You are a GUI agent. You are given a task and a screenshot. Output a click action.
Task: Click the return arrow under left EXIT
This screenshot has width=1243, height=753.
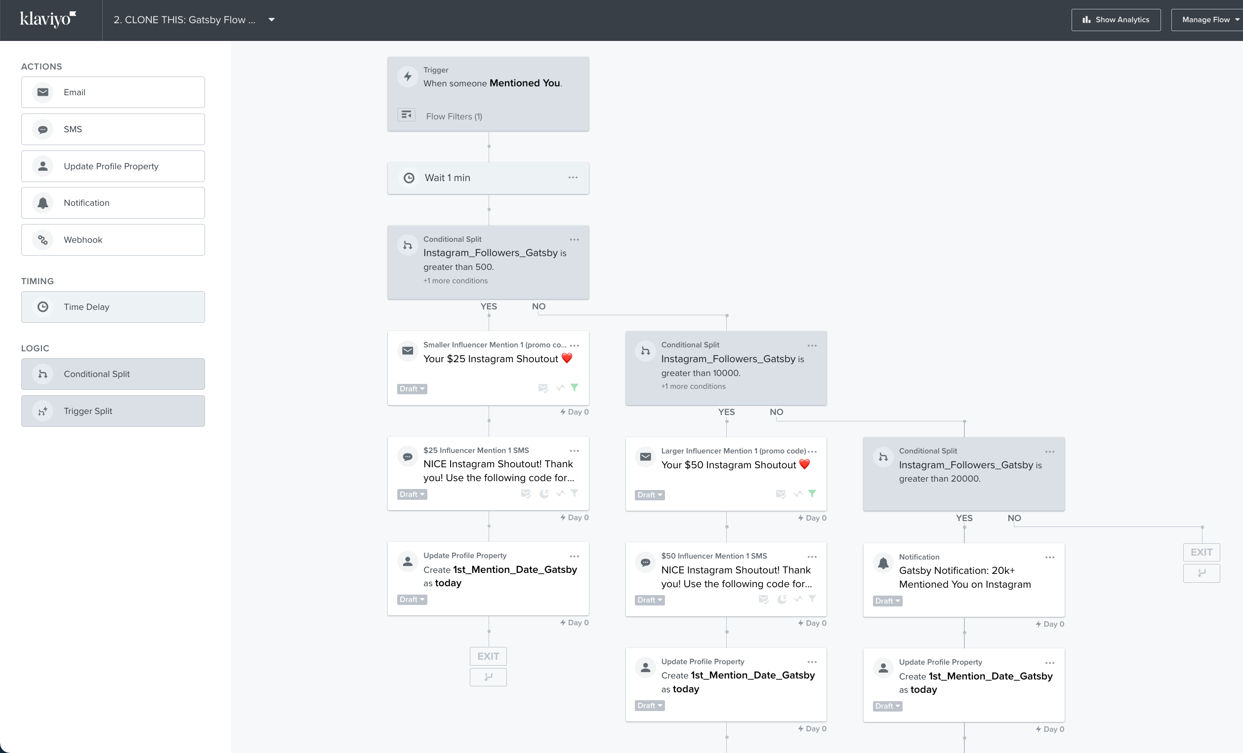[488, 677]
